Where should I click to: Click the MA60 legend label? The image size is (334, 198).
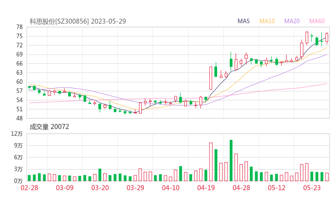click(x=317, y=21)
